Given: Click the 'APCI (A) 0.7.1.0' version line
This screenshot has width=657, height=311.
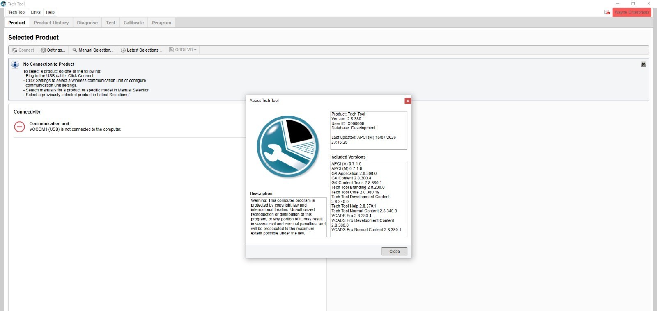Looking at the screenshot, I should 347,164.
